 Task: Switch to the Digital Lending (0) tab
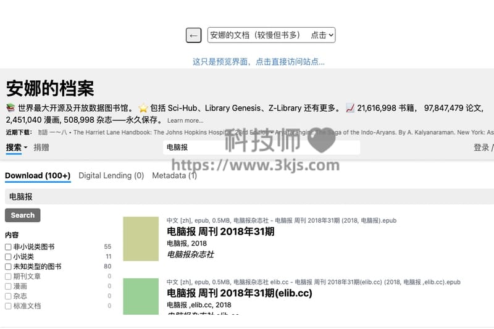111,176
